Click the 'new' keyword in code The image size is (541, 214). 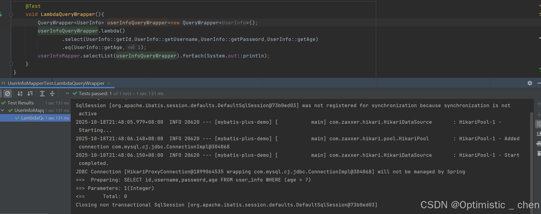[x=175, y=23]
